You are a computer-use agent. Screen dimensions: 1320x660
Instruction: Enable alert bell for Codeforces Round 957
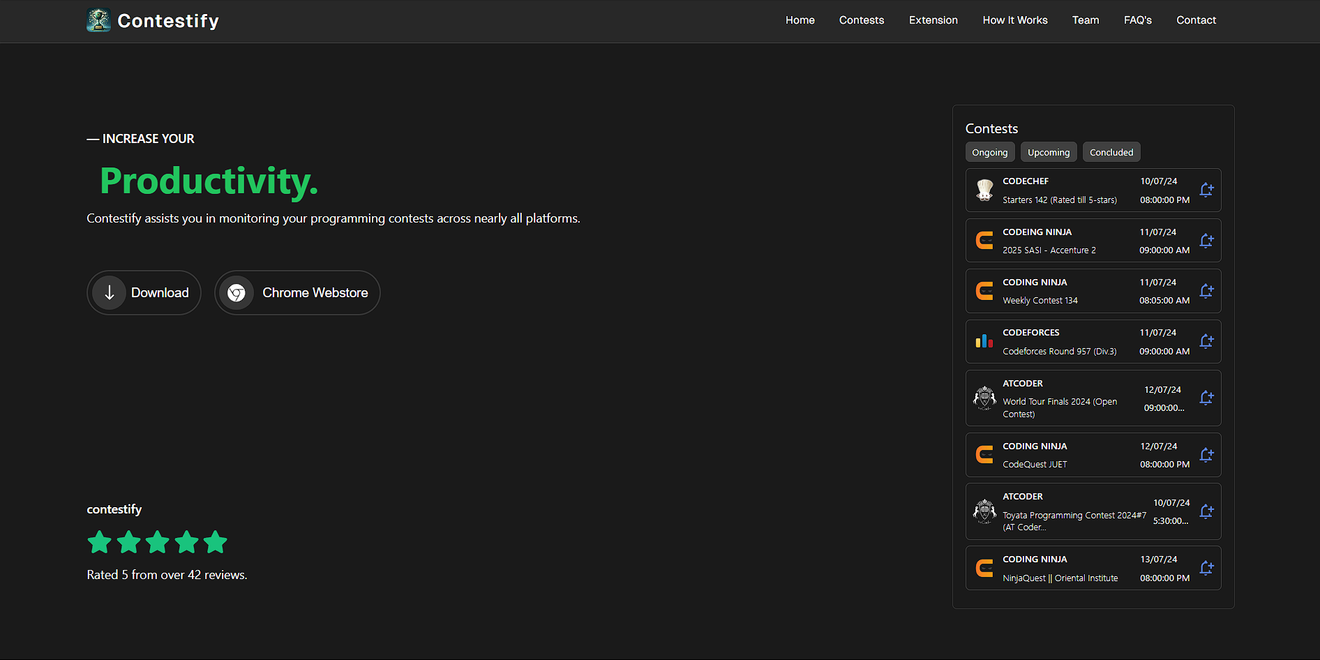[x=1207, y=341]
